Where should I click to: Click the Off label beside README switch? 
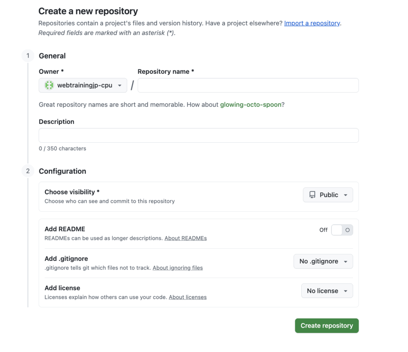[x=323, y=230]
